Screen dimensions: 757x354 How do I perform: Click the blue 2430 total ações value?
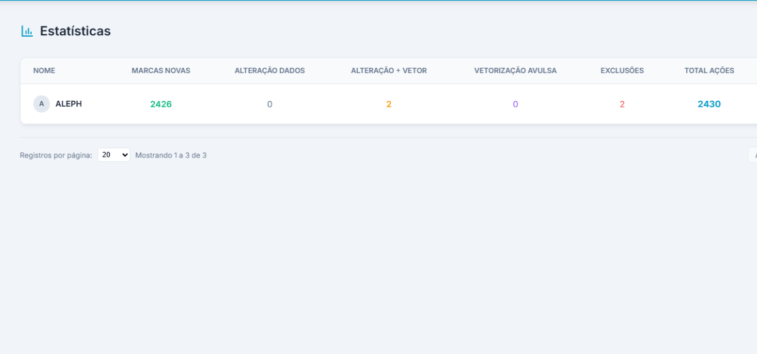(x=709, y=104)
